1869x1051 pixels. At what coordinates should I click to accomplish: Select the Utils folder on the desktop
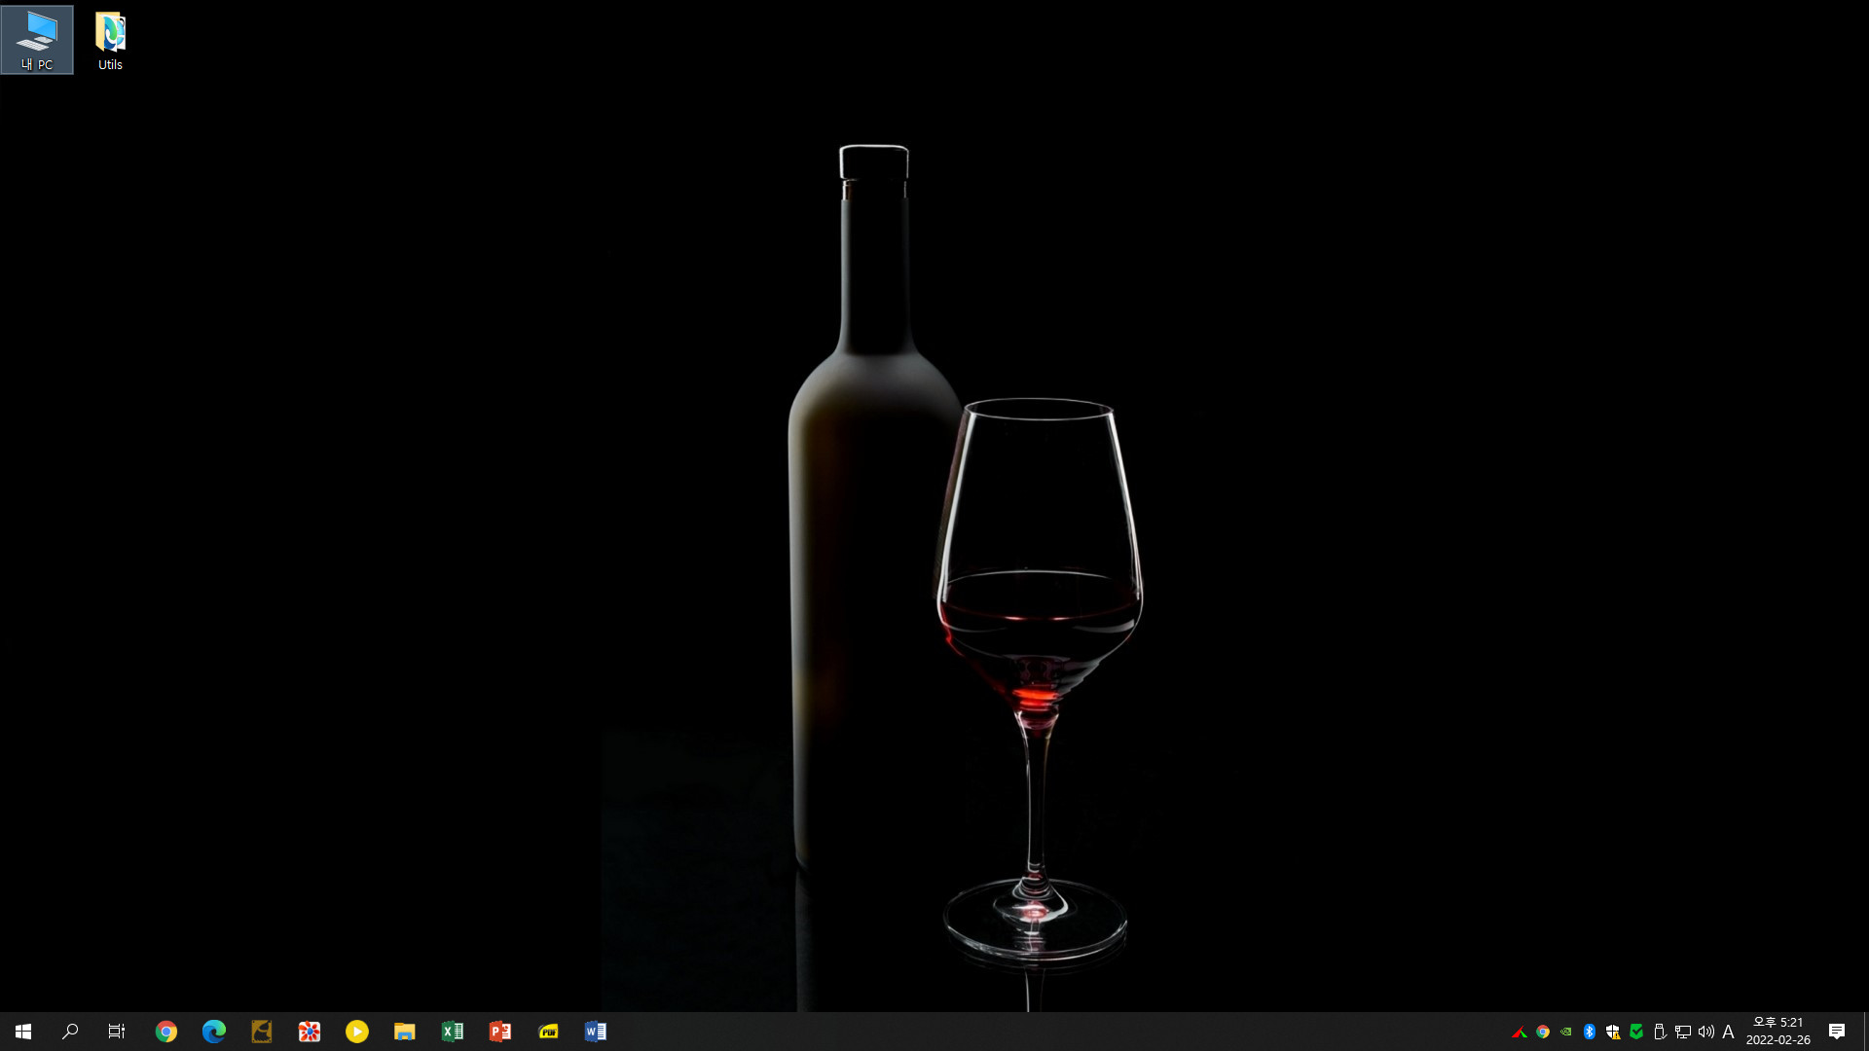pyautogui.click(x=110, y=40)
